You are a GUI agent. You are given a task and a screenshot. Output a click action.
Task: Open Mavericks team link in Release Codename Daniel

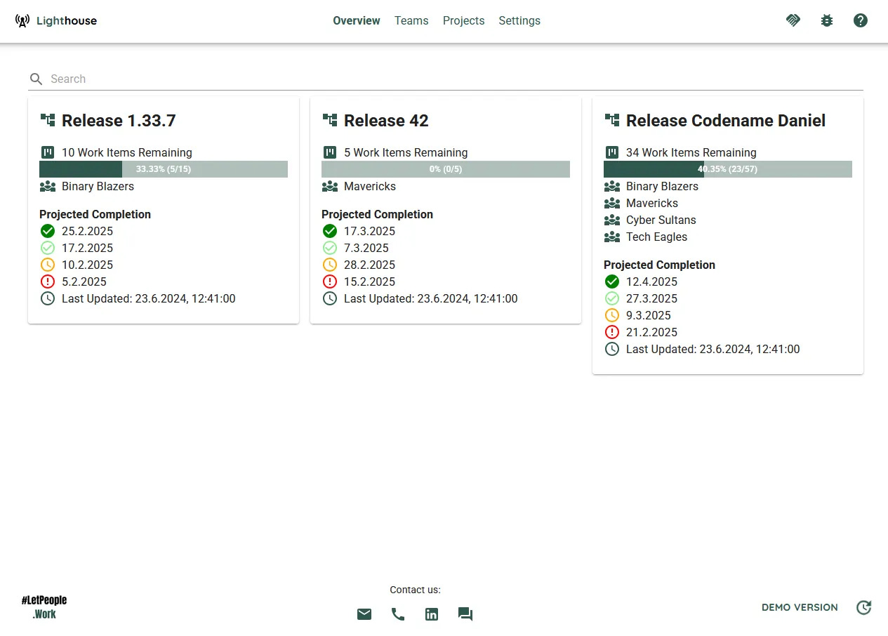[x=652, y=203]
